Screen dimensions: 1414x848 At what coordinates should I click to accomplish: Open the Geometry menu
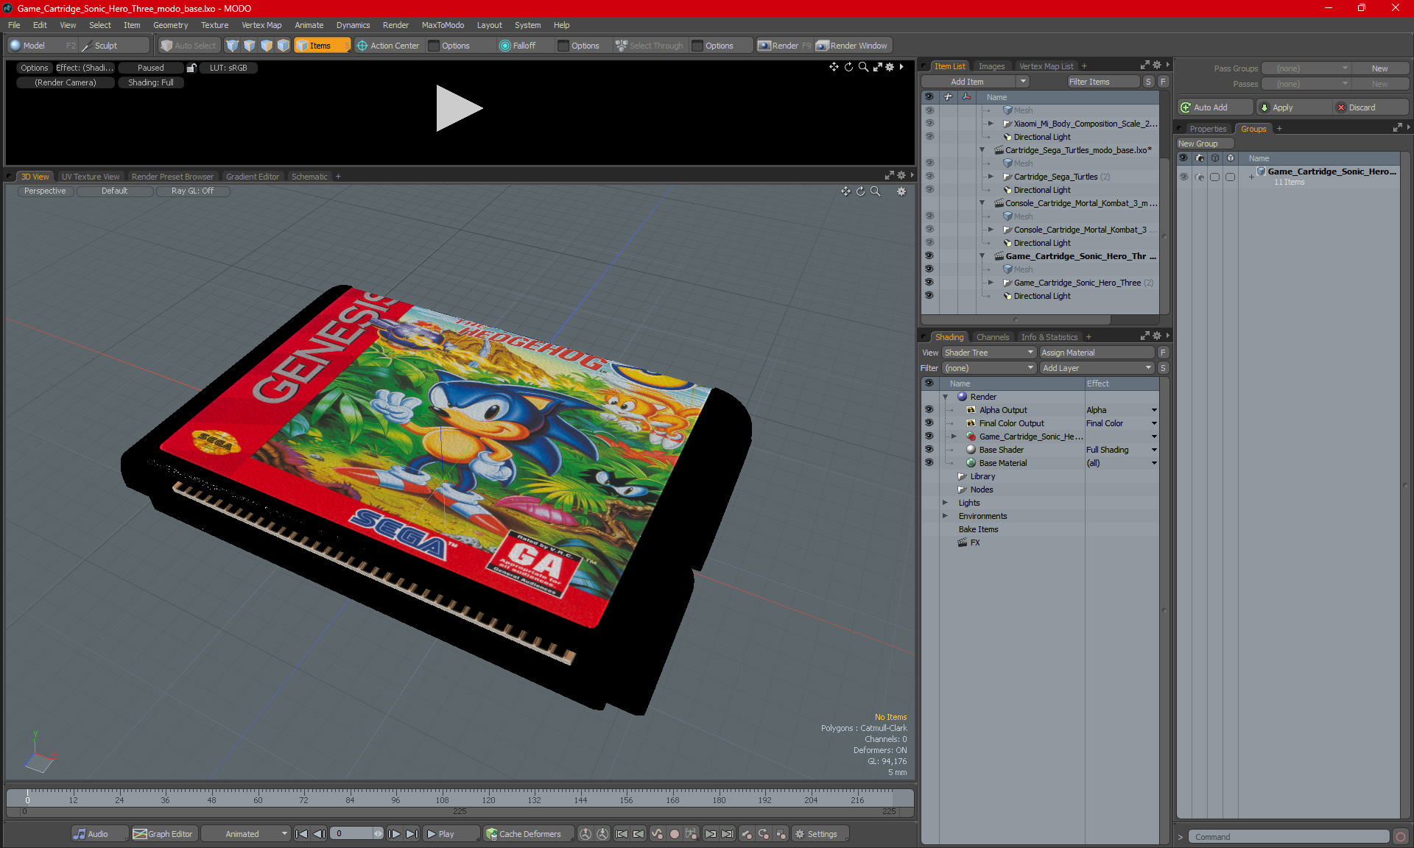tap(170, 25)
